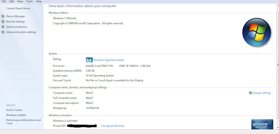Click the Full computer name value

tap(90, 98)
